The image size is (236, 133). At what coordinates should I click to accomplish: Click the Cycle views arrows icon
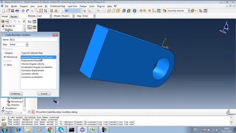[x=46, y=11]
